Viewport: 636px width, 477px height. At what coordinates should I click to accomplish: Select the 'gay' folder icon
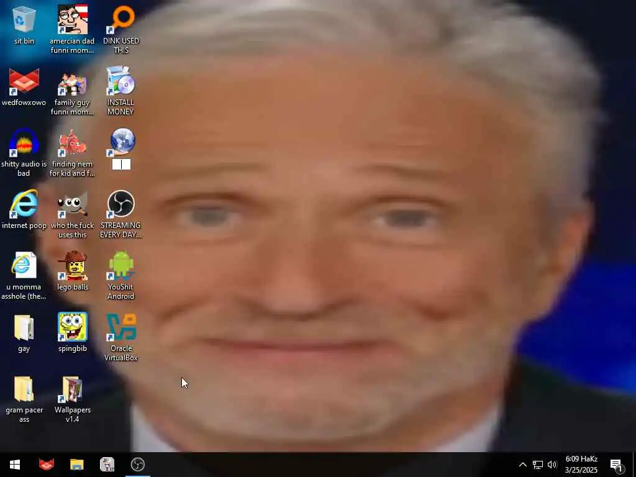coord(24,327)
